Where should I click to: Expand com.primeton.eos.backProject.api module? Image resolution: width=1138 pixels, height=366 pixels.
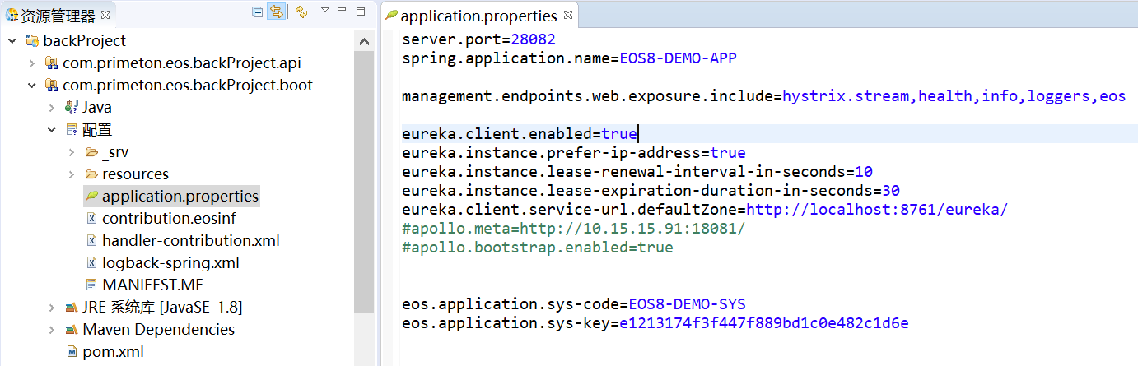[31, 63]
